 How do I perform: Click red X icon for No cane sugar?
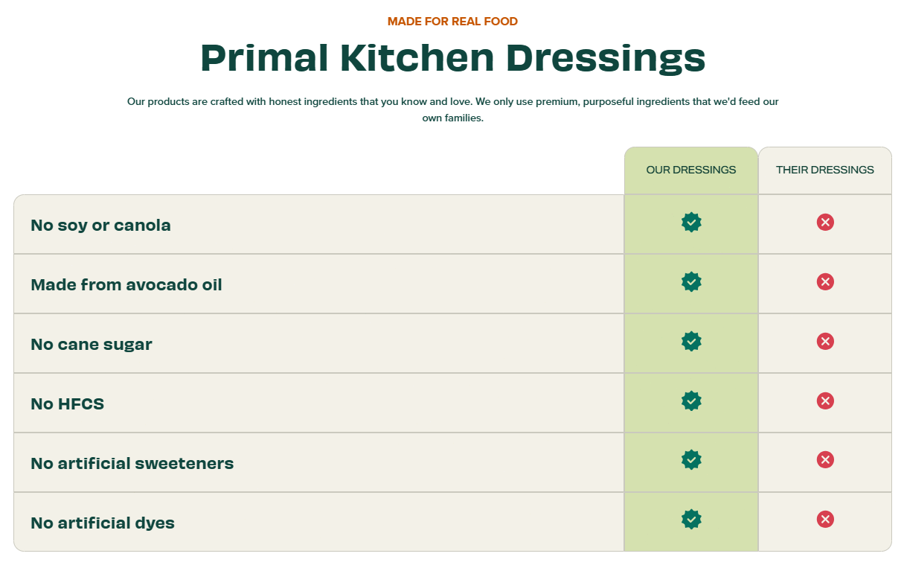click(x=825, y=341)
